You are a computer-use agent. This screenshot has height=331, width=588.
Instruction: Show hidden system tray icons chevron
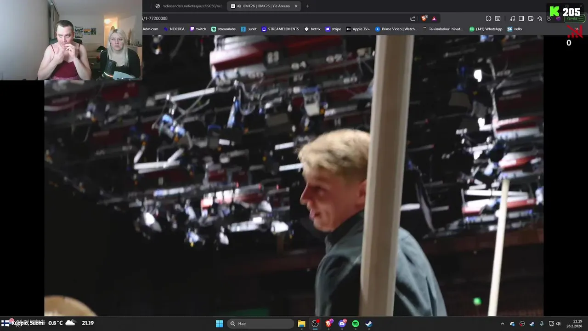(502, 324)
